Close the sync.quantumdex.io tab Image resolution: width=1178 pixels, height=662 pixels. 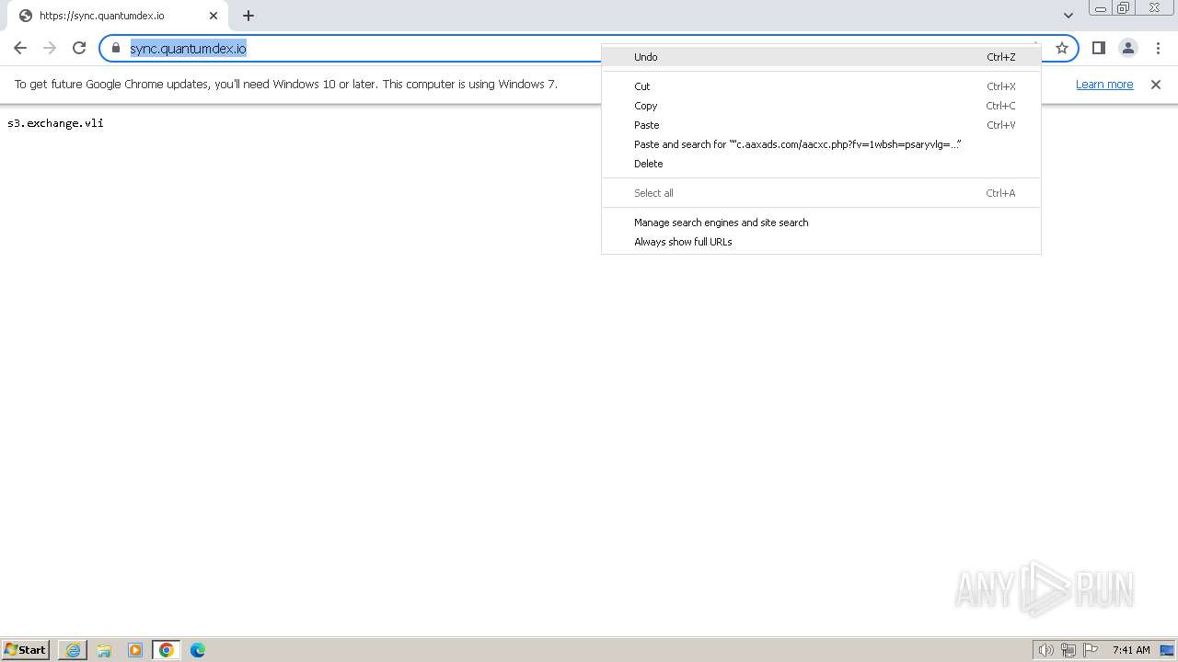pos(213,16)
